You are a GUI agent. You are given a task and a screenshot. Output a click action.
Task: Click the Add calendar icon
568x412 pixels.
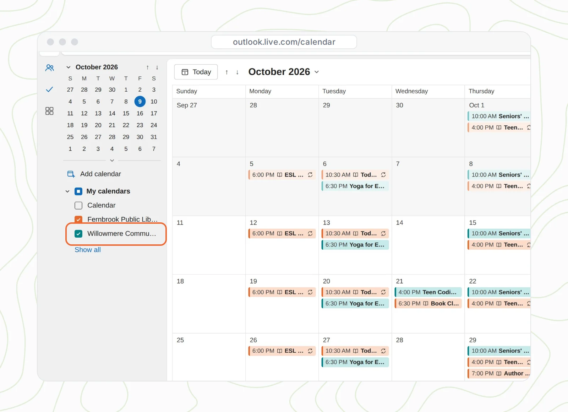[x=71, y=174]
